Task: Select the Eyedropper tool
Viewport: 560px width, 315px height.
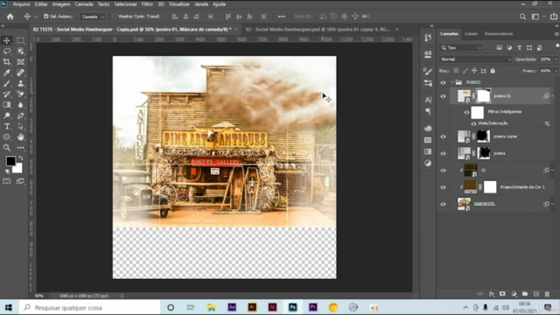Action: pyautogui.click(x=7, y=73)
